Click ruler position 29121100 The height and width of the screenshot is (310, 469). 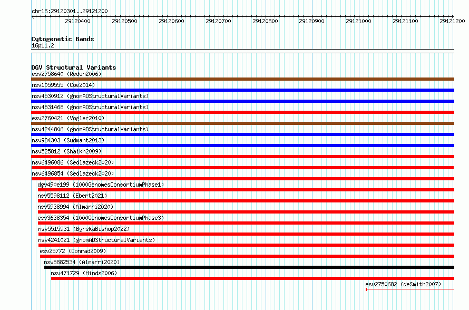click(x=405, y=21)
